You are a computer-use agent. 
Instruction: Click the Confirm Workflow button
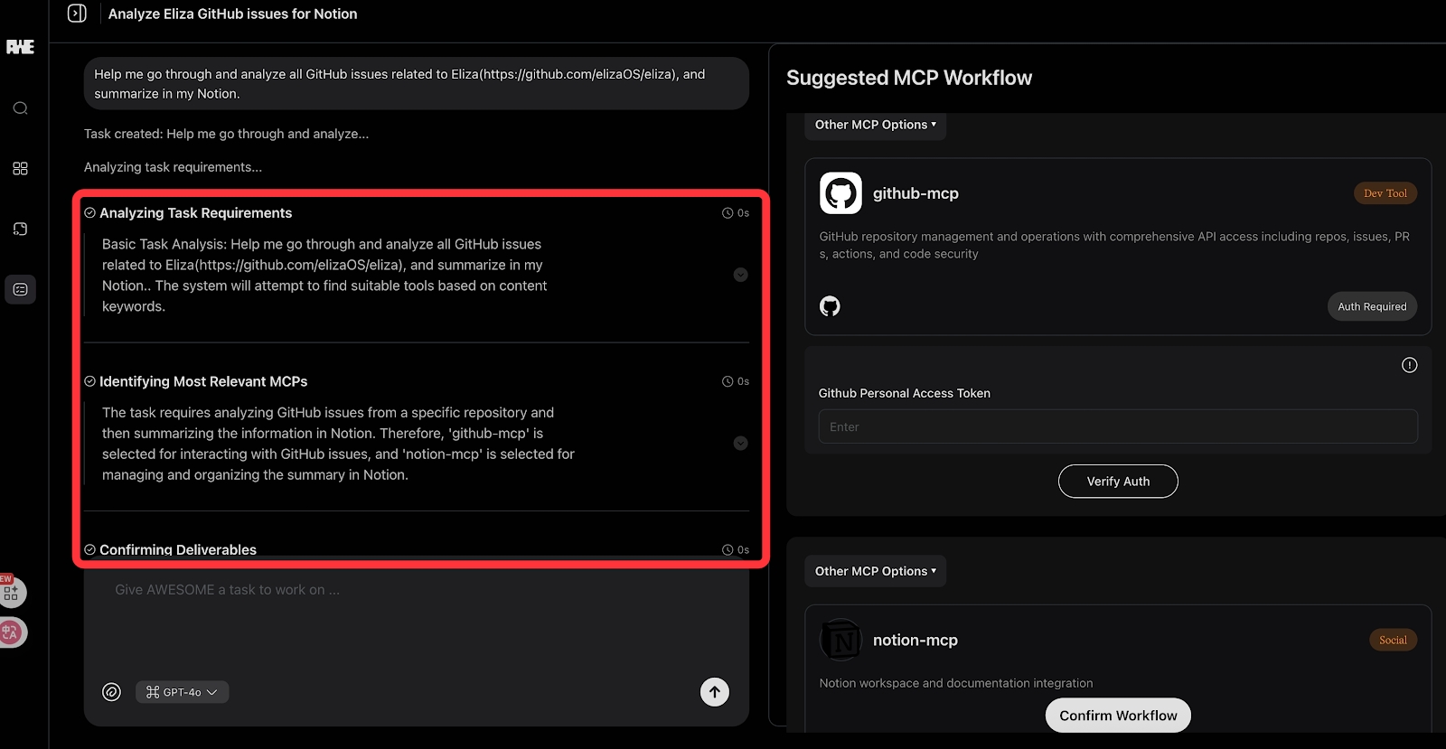click(x=1118, y=716)
